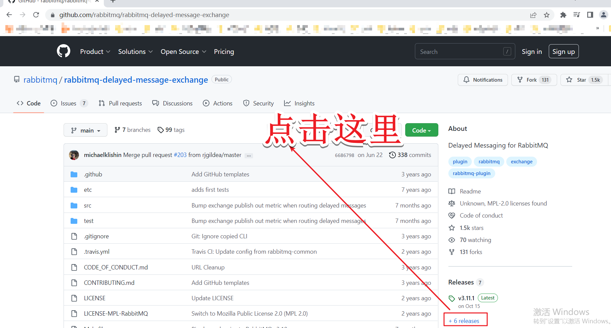Click the browser address bar URL
The image size is (611, 328).
144,15
